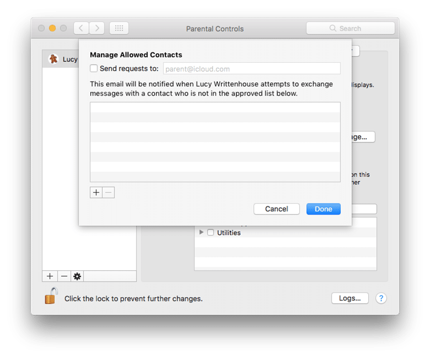Expand the Utilities disclosure triangle
The width and height of the screenshot is (430, 359).
[x=202, y=233]
